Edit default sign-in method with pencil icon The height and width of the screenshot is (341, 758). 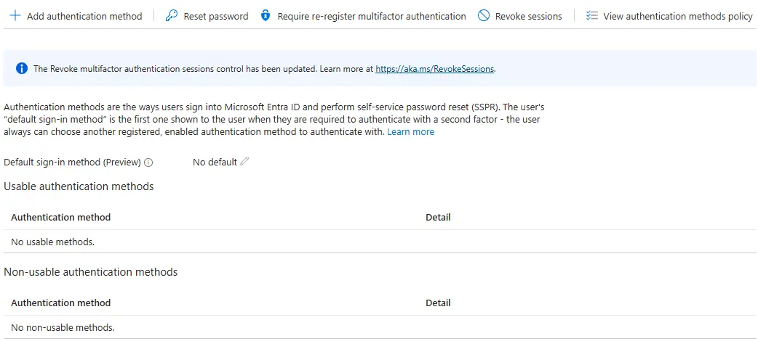coord(244,162)
